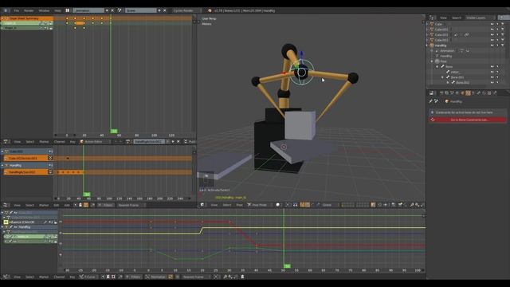Open the Pose Mode dropdown in 3D viewport header
The width and height of the screenshot is (510, 287).
[x=259, y=205]
